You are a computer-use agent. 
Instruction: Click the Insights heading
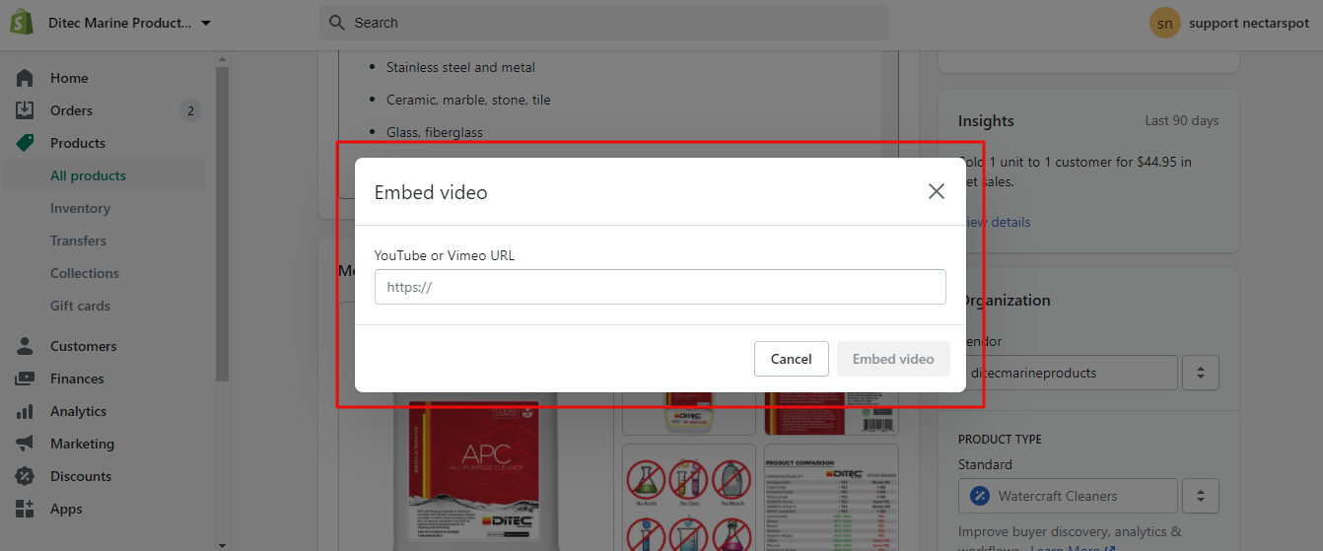click(986, 120)
